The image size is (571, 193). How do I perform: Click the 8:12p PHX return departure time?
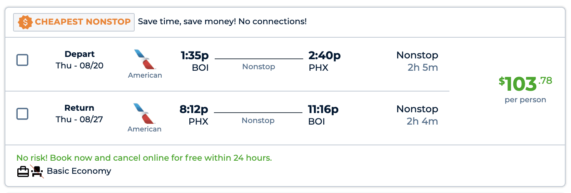point(194,115)
